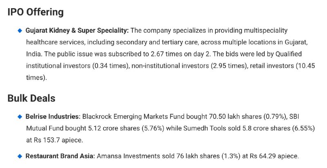
Task: Click the "IPO Offering" heading
Action: click(x=36, y=12)
